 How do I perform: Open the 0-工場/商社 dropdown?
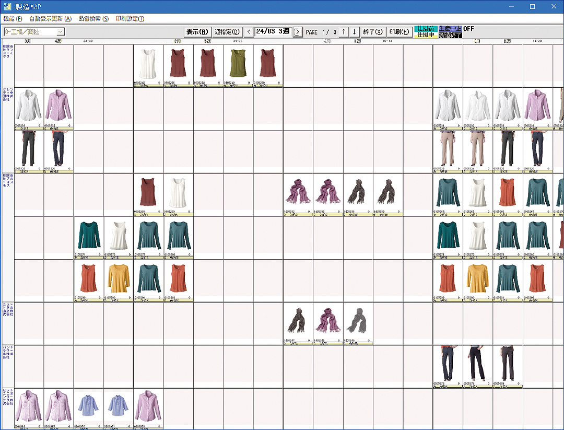point(61,32)
